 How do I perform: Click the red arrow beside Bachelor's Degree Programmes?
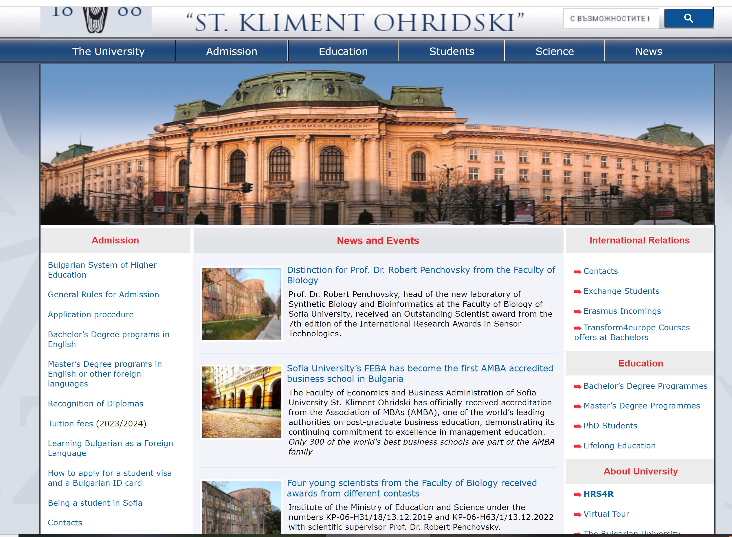(578, 386)
